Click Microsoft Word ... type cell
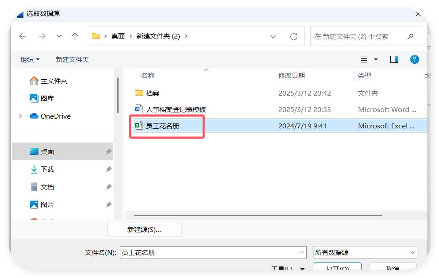Image resolution: width=439 pixels, height=278 pixels. click(x=387, y=109)
